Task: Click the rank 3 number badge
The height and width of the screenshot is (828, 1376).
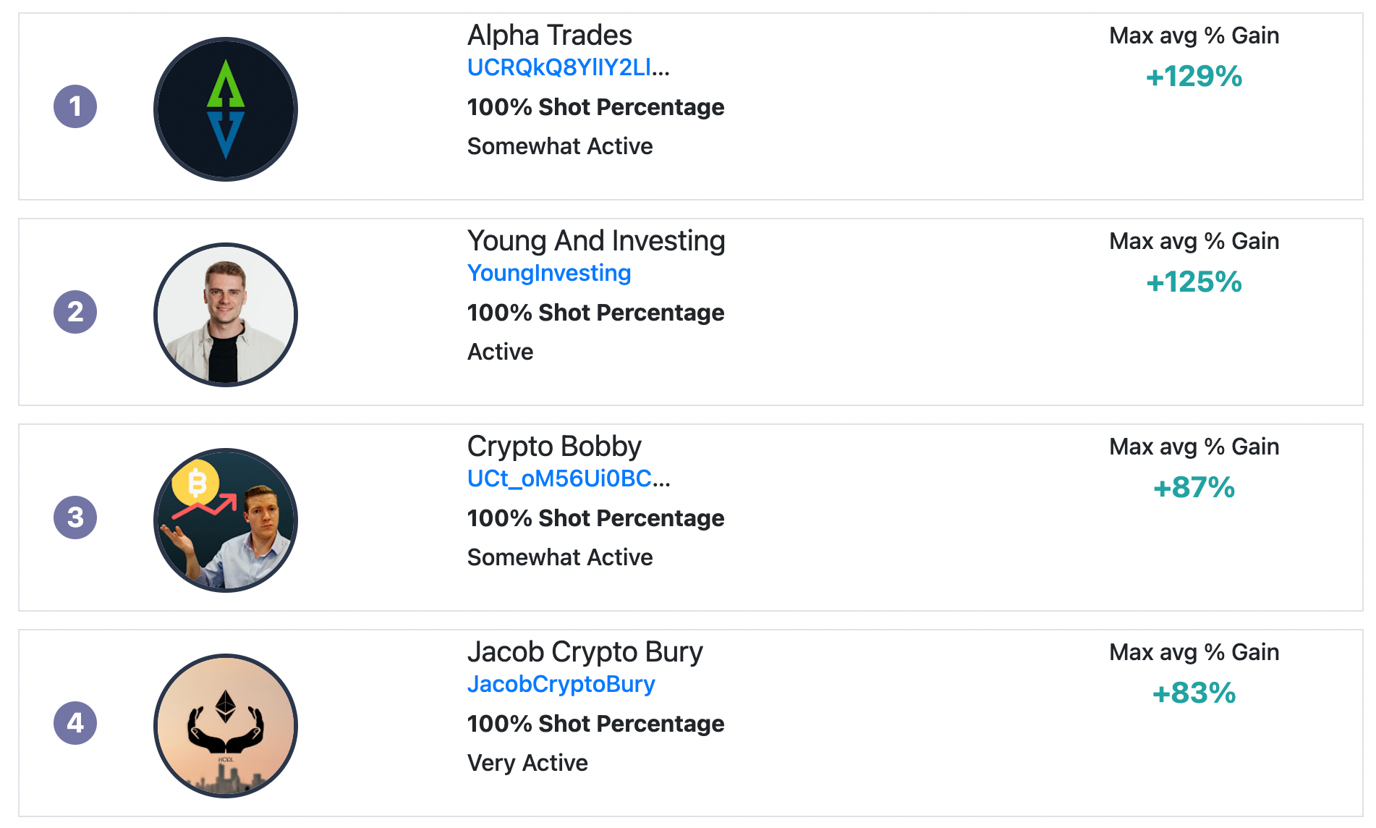Action: point(75,517)
